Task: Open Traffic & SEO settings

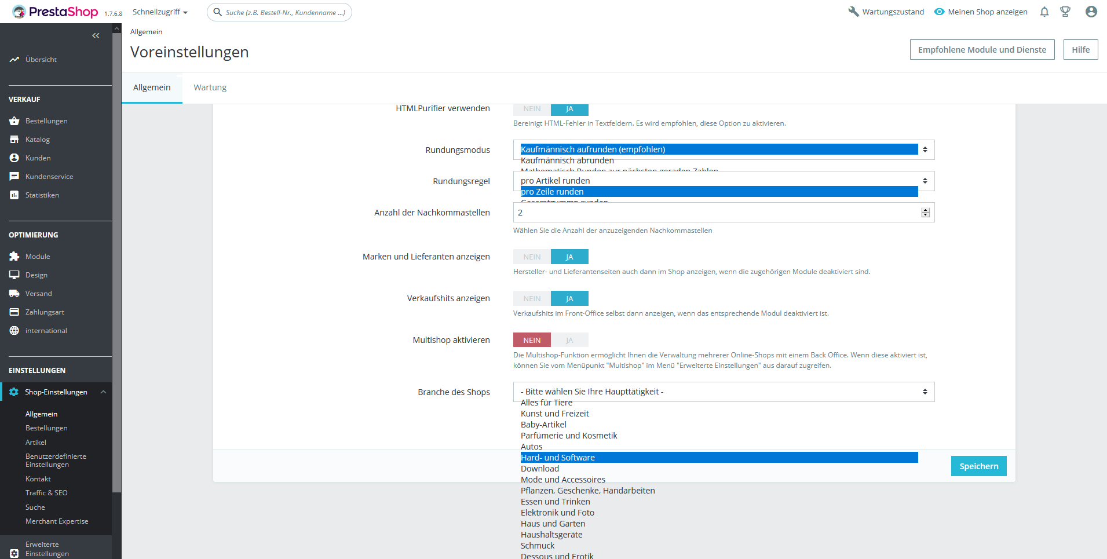Action: (46, 493)
